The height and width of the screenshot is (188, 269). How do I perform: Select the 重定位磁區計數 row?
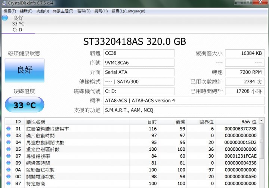pos(132,149)
